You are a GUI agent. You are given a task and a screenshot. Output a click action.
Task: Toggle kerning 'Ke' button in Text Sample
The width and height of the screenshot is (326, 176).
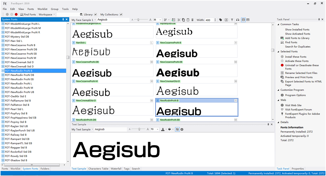click(177, 129)
